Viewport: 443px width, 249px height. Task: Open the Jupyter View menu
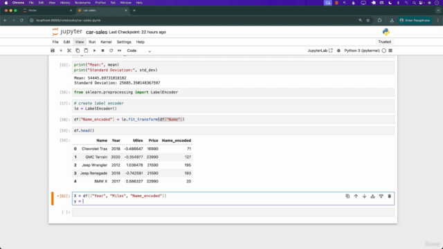tap(80, 41)
